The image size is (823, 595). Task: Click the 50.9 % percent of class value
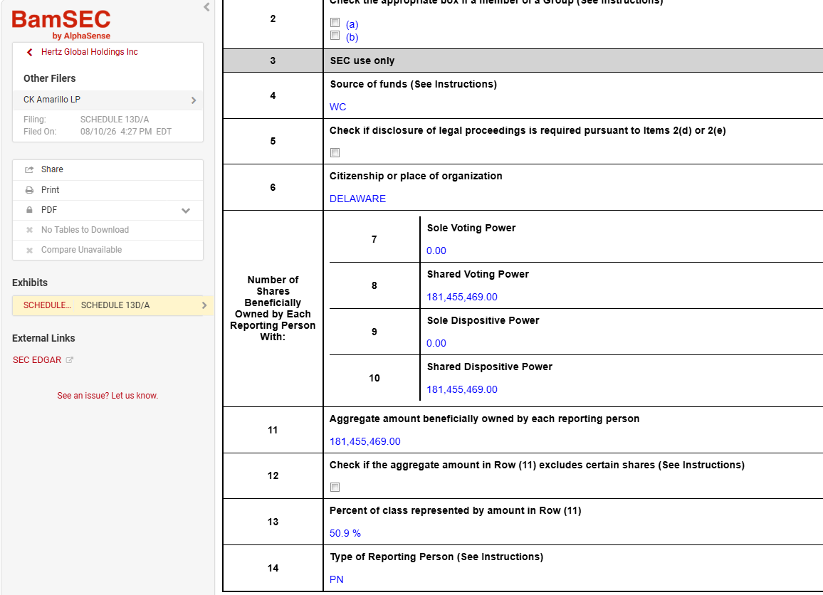click(345, 533)
